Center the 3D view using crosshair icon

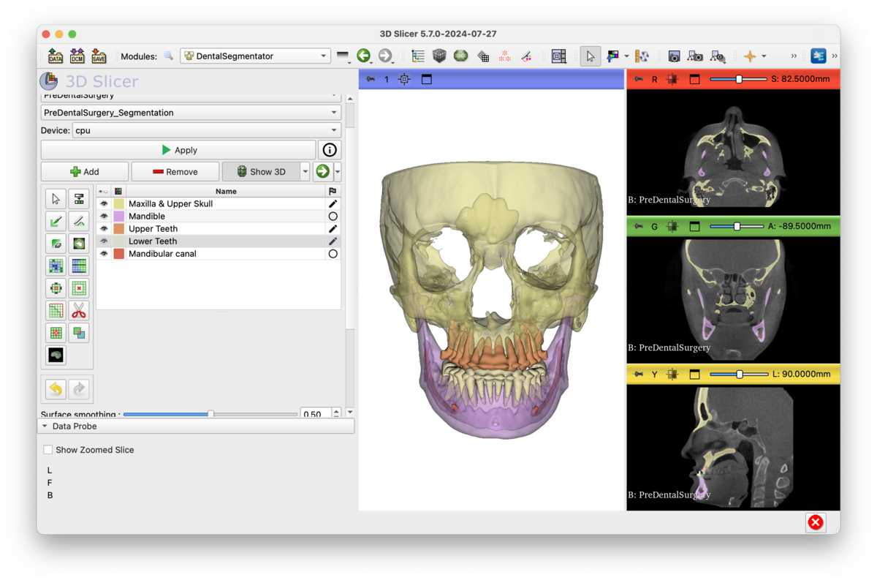404,79
